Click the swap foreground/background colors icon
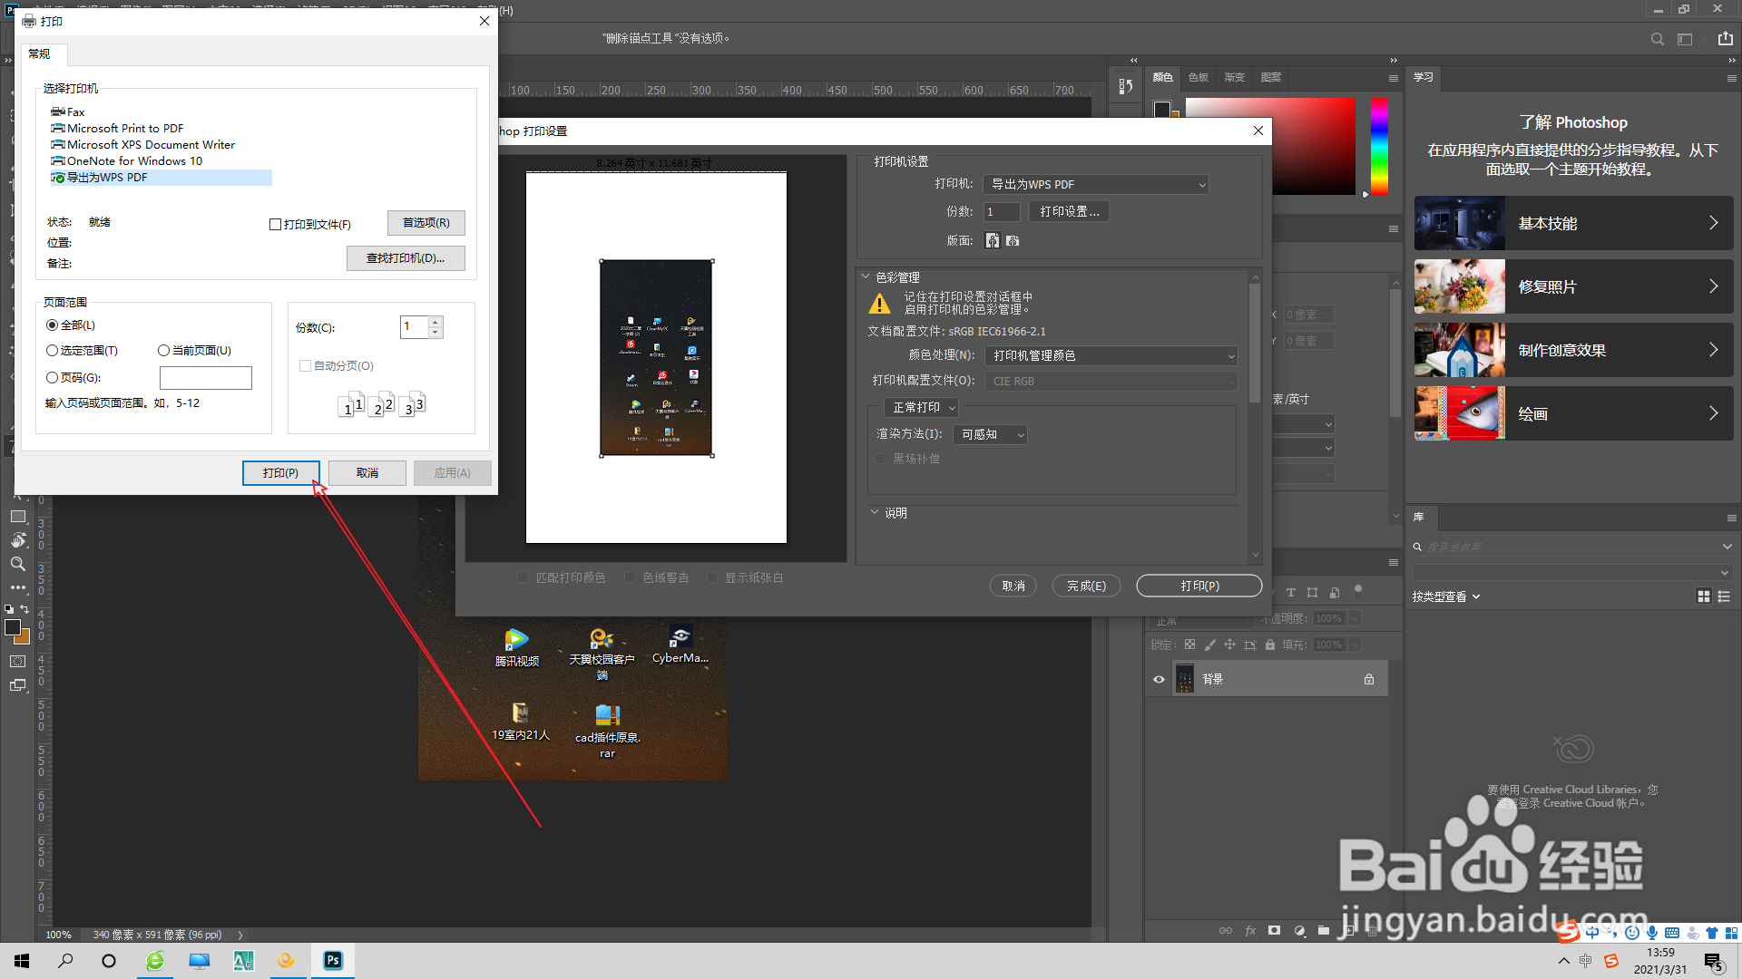Image resolution: width=1742 pixels, height=979 pixels. 24,609
